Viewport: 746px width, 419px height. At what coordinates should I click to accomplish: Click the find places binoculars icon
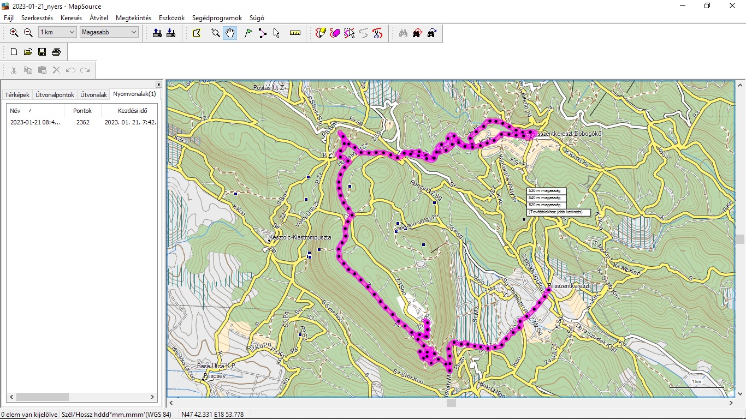(403, 33)
